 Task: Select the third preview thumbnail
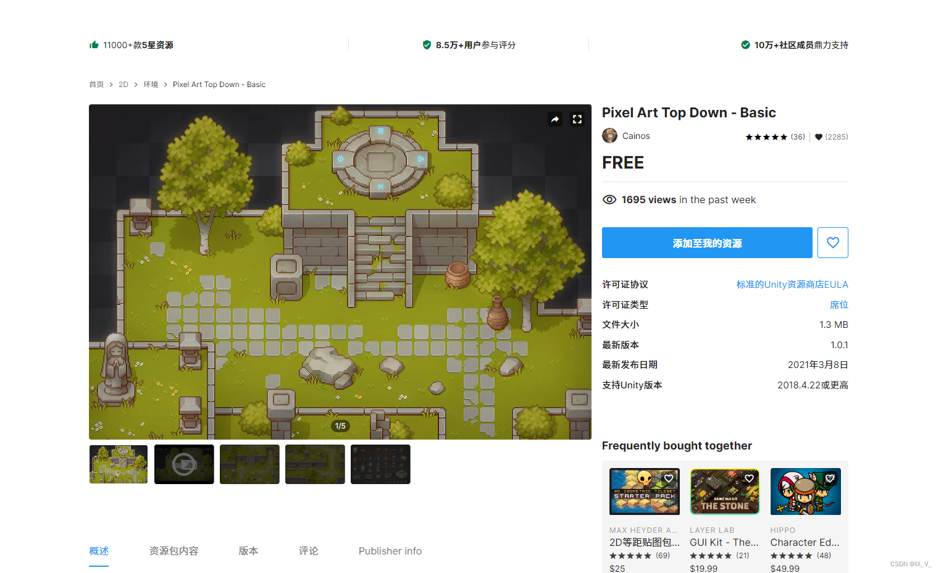tap(249, 464)
